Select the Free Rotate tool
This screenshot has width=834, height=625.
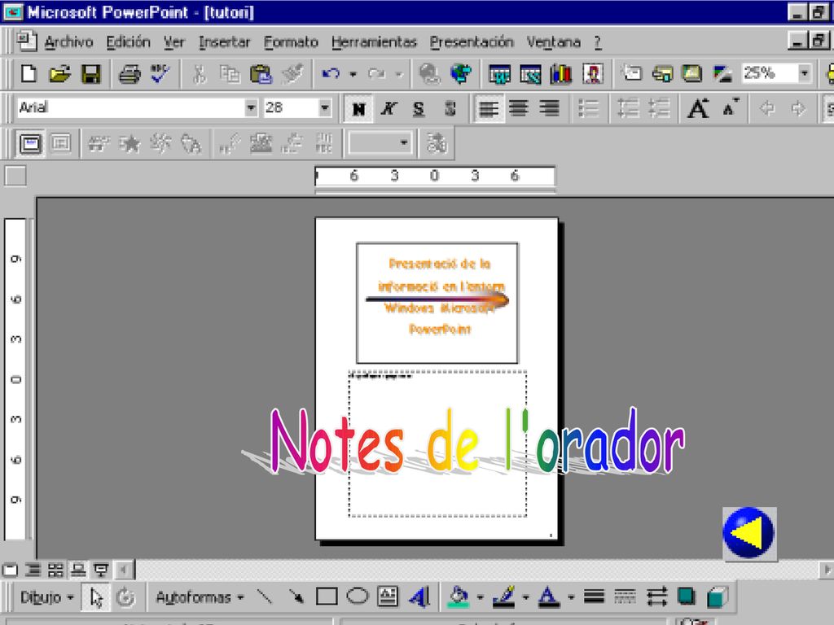click(x=125, y=597)
